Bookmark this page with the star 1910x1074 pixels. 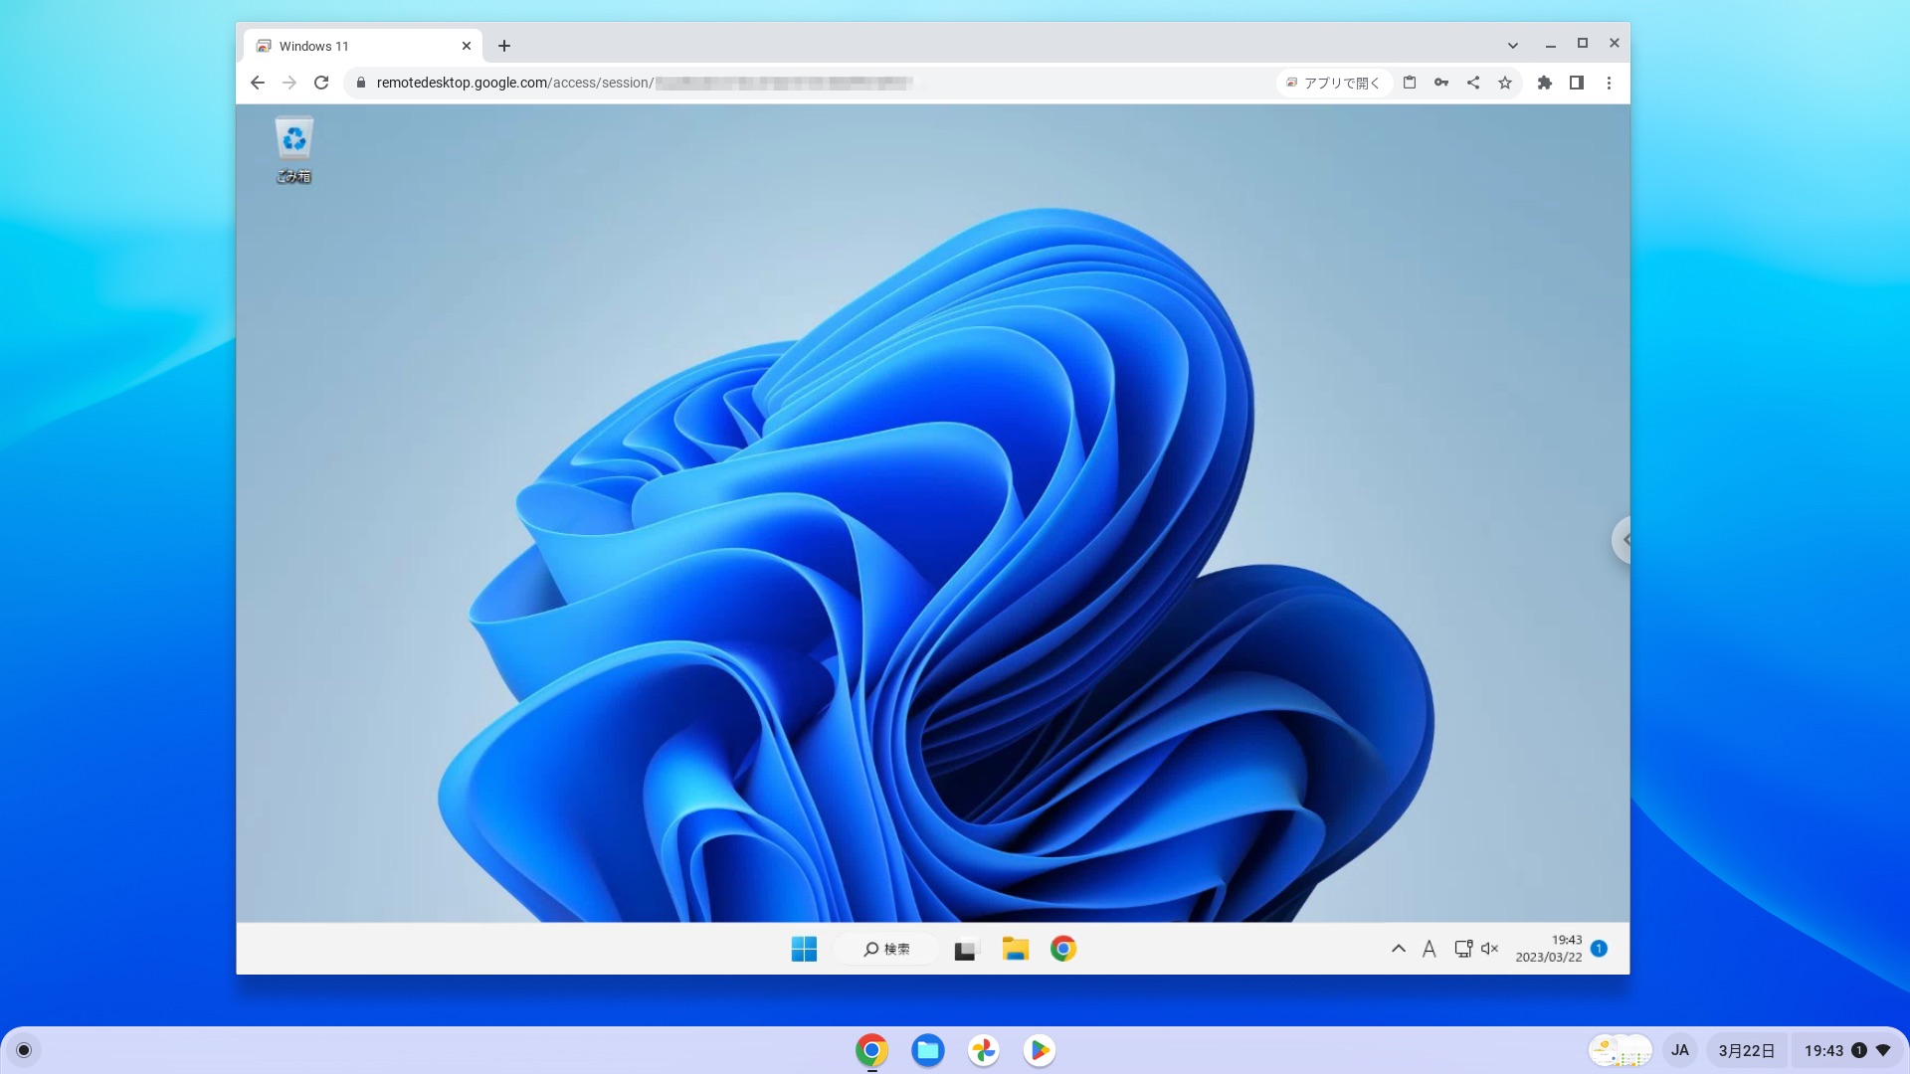tap(1505, 83)
